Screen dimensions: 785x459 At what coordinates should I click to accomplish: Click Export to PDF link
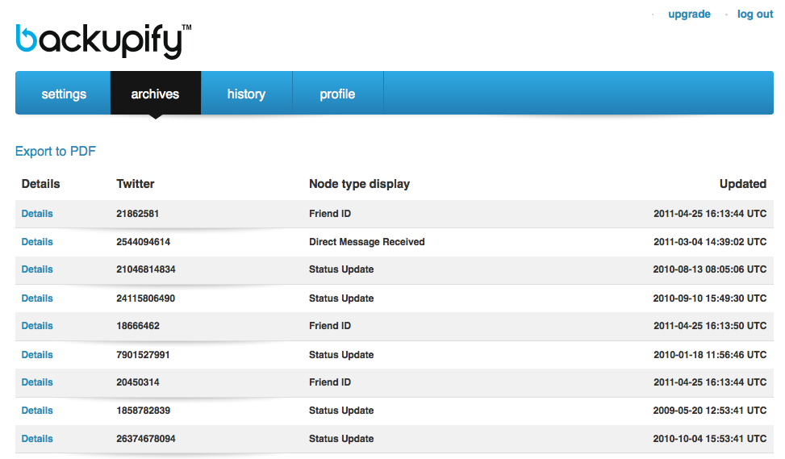[55, 151]
